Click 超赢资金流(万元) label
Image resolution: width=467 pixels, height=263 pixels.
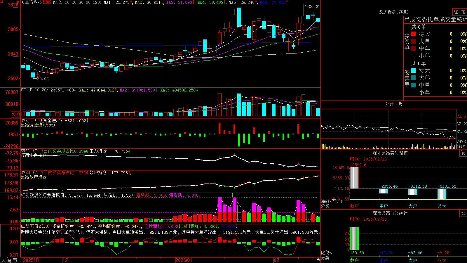[38, 125]
